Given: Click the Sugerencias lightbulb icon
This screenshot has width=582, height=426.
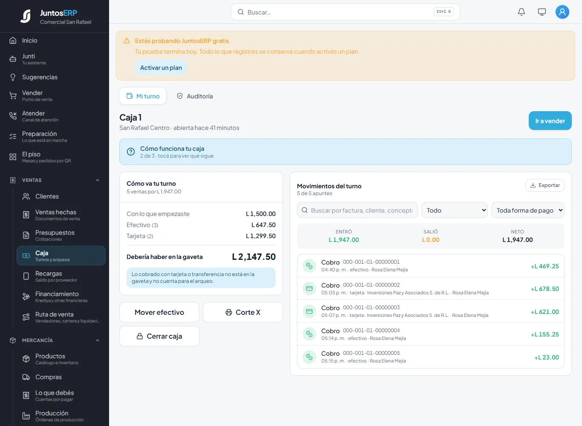Looking at the screenshot, I should click(13, 77).
